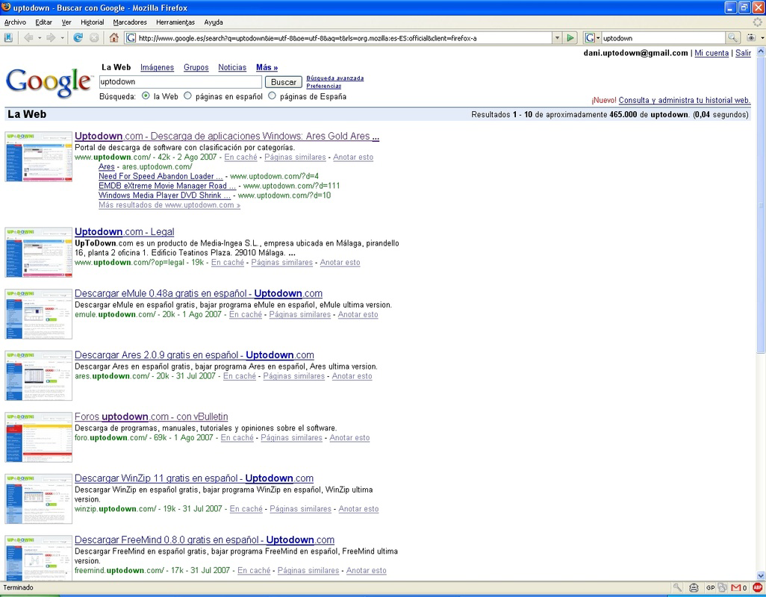Open the Ver menu
766x597 pixels.
tap(66, 22)
